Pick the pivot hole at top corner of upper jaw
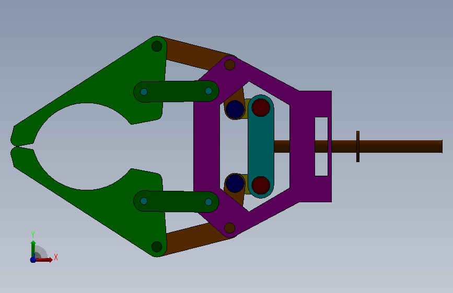 click(157, 46)
